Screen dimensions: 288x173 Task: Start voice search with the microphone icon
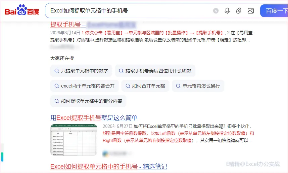point(227,11)
